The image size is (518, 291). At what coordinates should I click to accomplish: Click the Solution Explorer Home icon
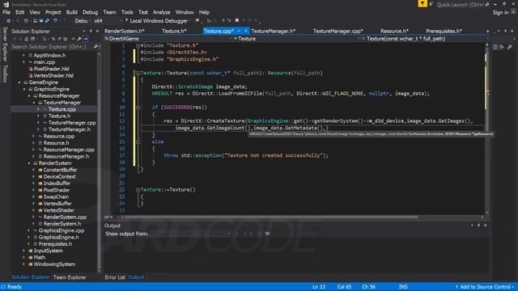click(26, 39)
